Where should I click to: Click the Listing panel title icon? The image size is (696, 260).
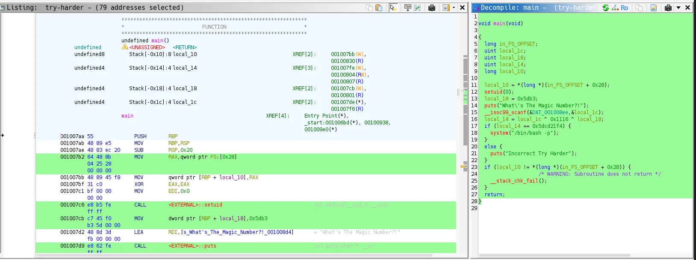[x=3, y=8]
